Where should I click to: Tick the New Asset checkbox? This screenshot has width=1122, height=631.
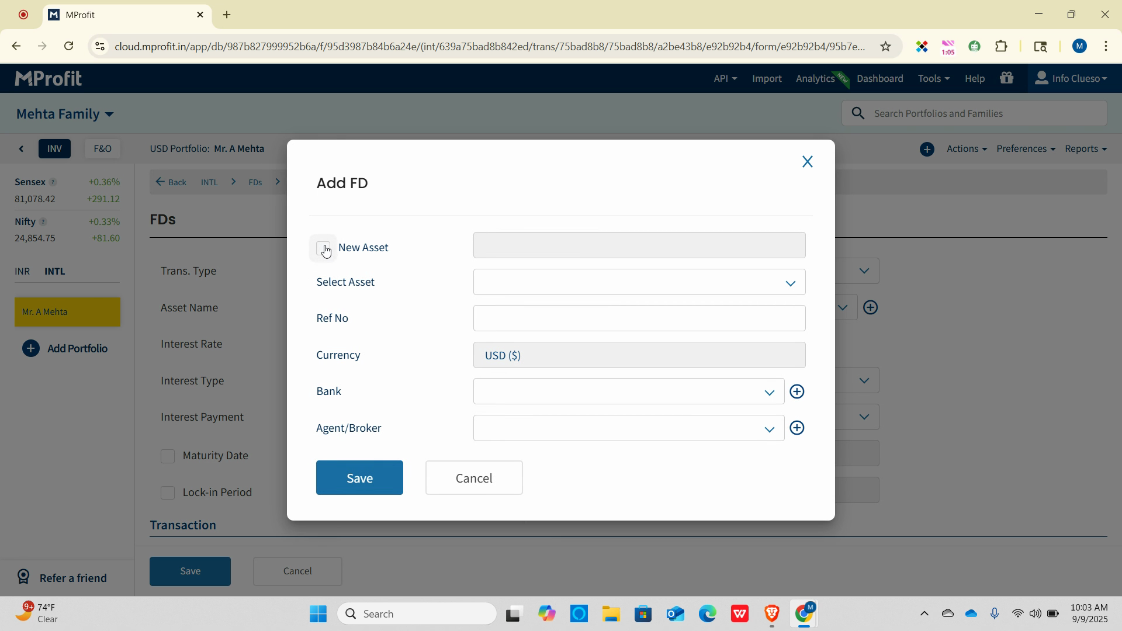point(323,248)
